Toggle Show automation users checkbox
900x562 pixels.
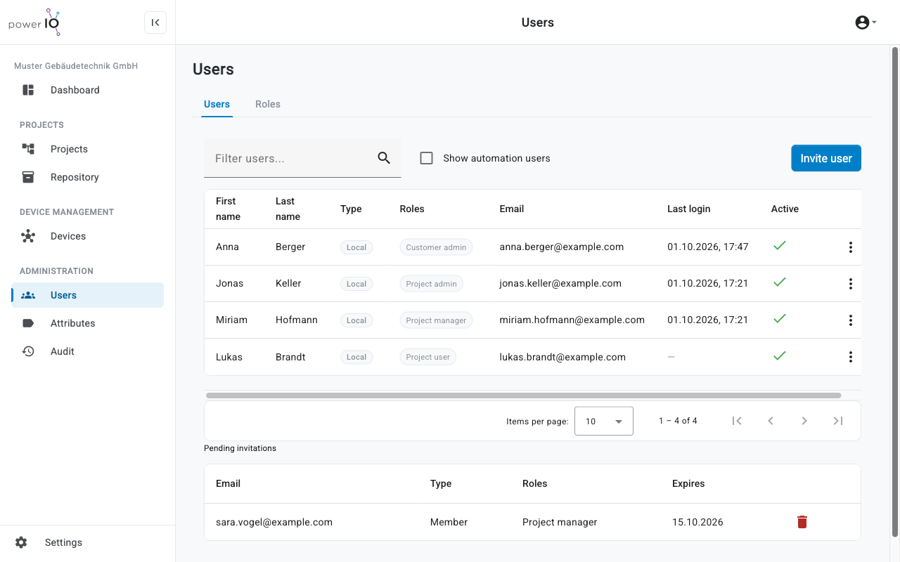tap(426, 158)
